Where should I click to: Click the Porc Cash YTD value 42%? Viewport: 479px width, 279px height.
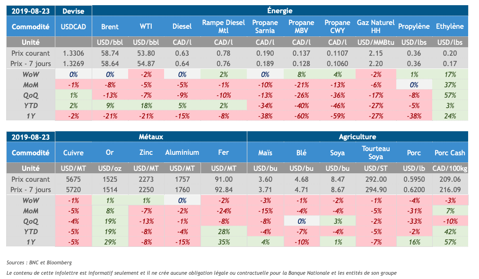coord(450,232)
